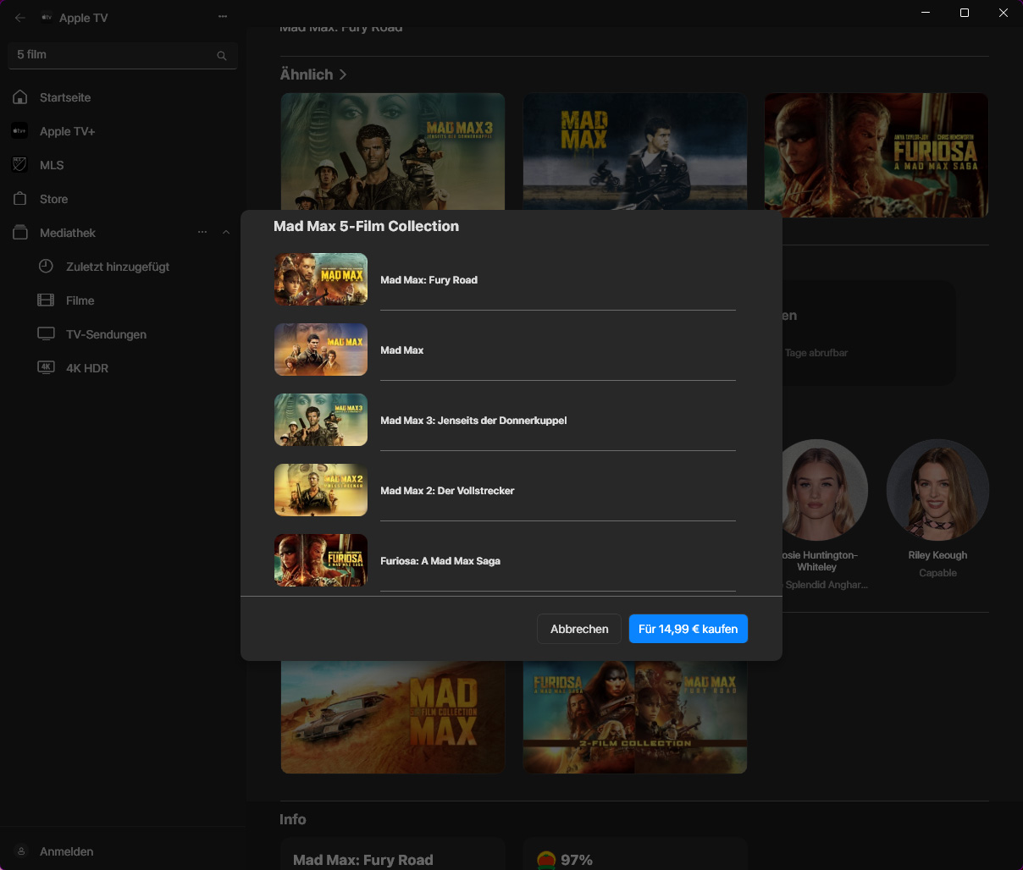Collapse the Mediathek section chevron
This screenshot has height=870, width=1023.
[226, 233]
